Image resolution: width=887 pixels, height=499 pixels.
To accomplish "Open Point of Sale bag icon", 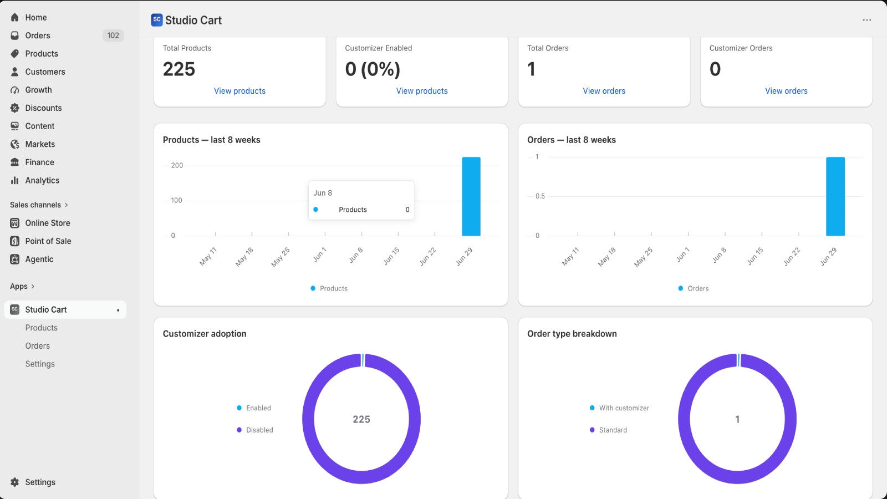I will (x=15, y=241).
